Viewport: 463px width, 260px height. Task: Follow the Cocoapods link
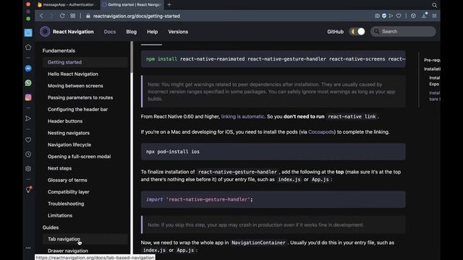coord(321,131)
